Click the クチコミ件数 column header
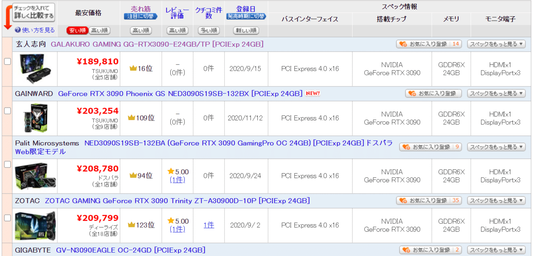 tap(209, 12)
